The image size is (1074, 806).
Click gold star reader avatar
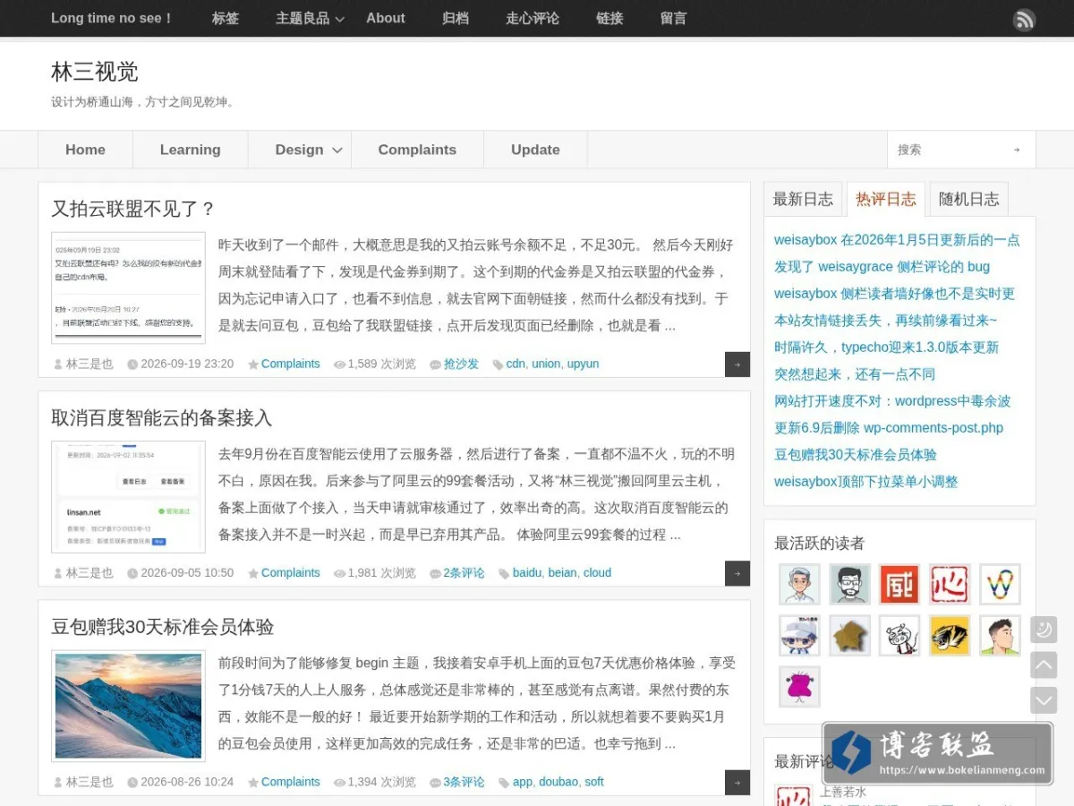[x=849, y=635]
